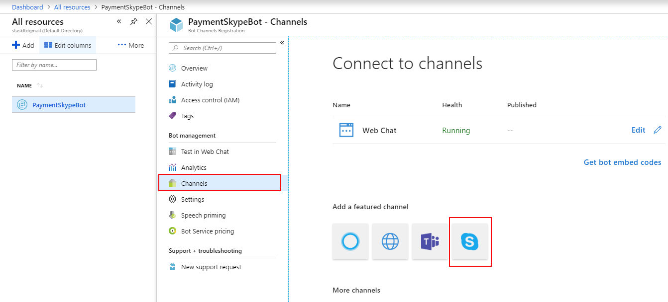This screenshot has height=302, width=668.
Task: Click Edit columns button
Action: 68,45
